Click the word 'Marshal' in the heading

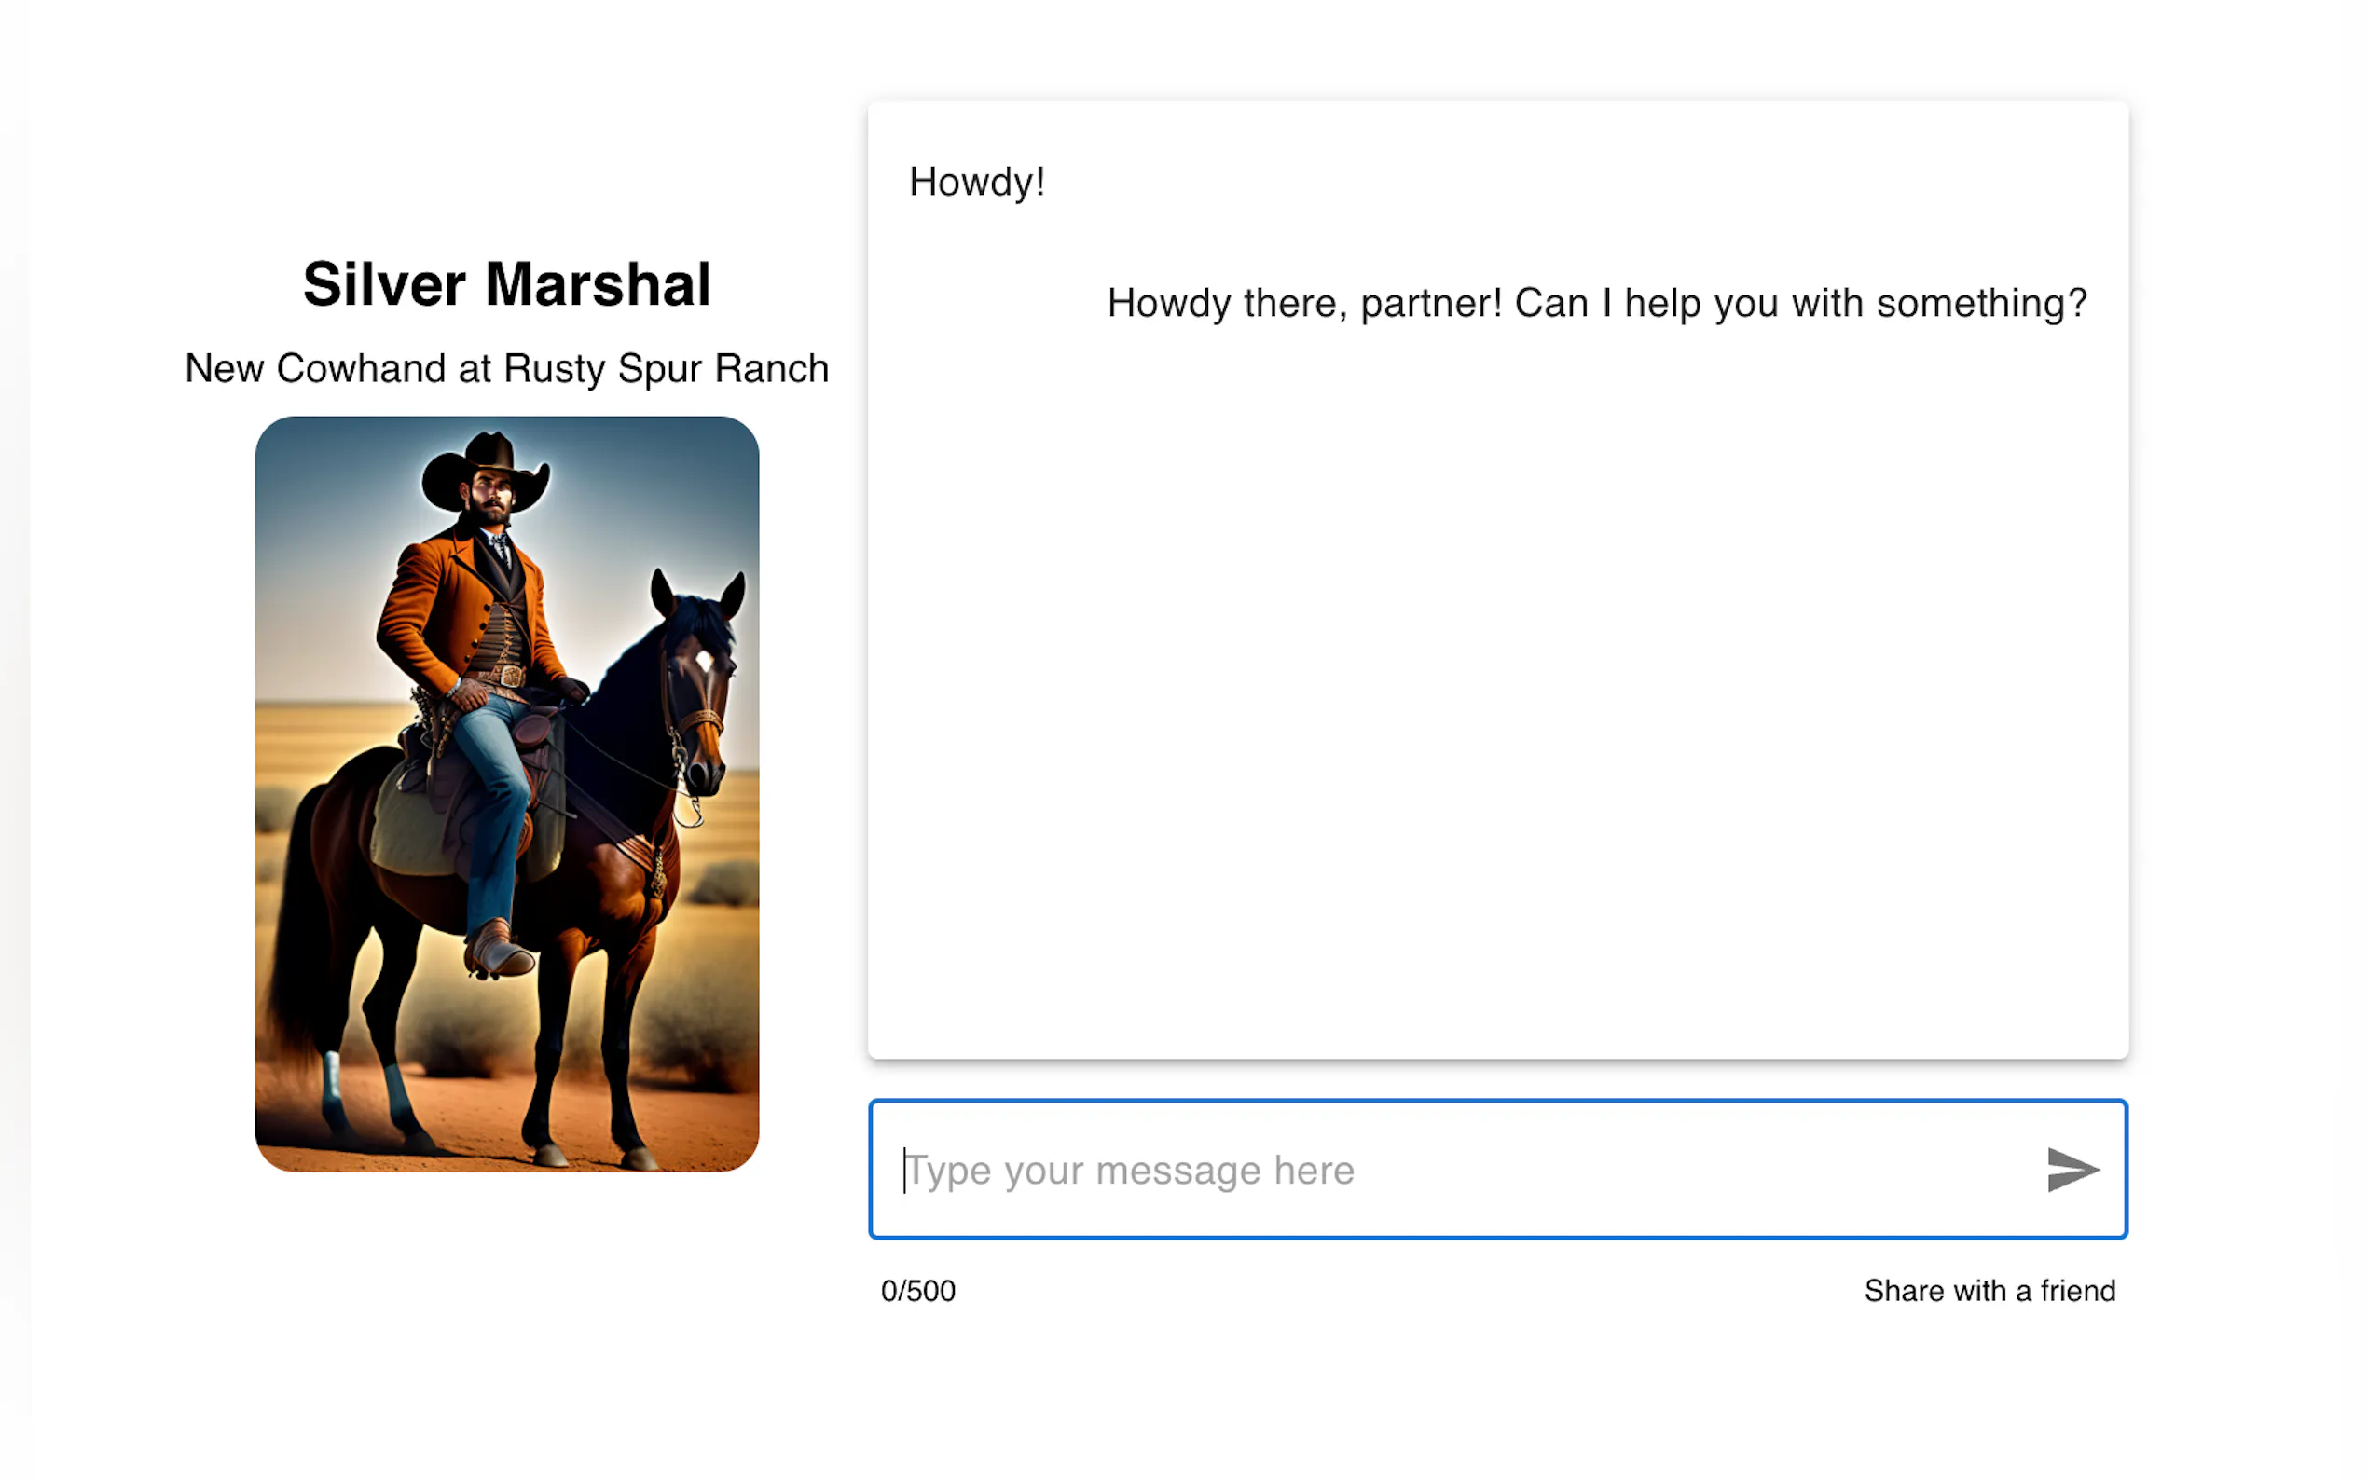tap(598, 284)
